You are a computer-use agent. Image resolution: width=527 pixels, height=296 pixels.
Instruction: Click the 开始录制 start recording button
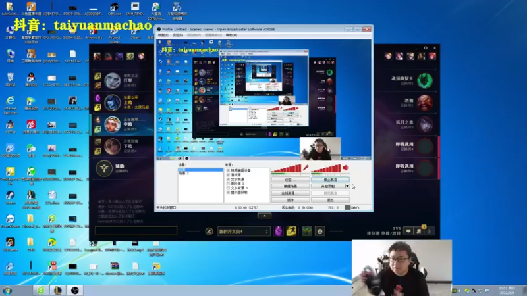[x=328, y=186]
